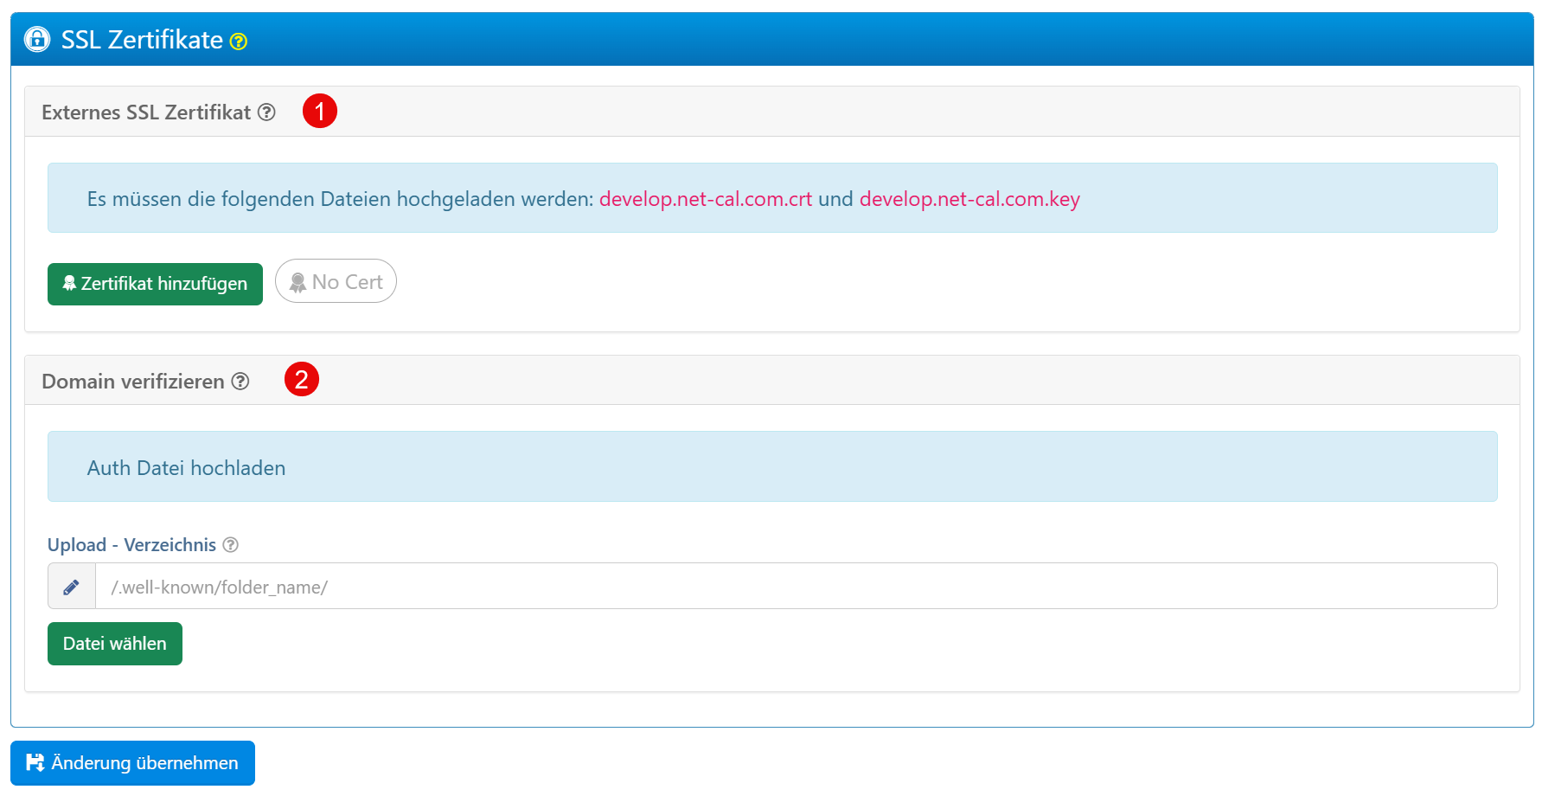Click the No Cert status pill
The image size is (1542, 809).
pyautogui.click(x=336, y=282)
